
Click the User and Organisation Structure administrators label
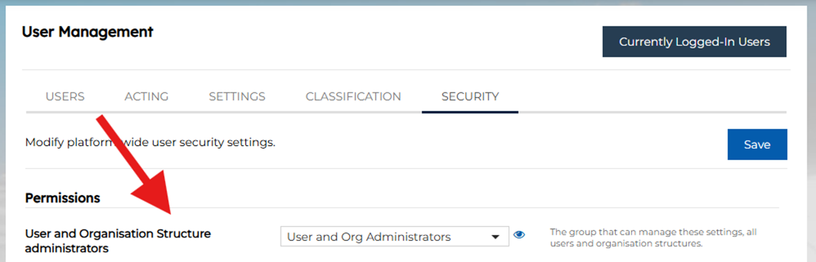118,240
